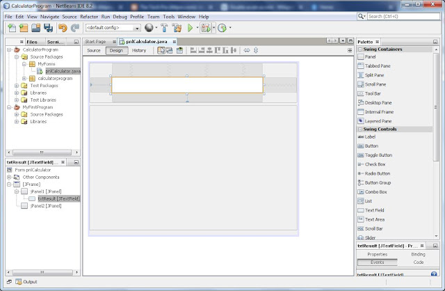Open dropdown arrow next to globe icon
The image size is (445, 291).
pos(156,28)
